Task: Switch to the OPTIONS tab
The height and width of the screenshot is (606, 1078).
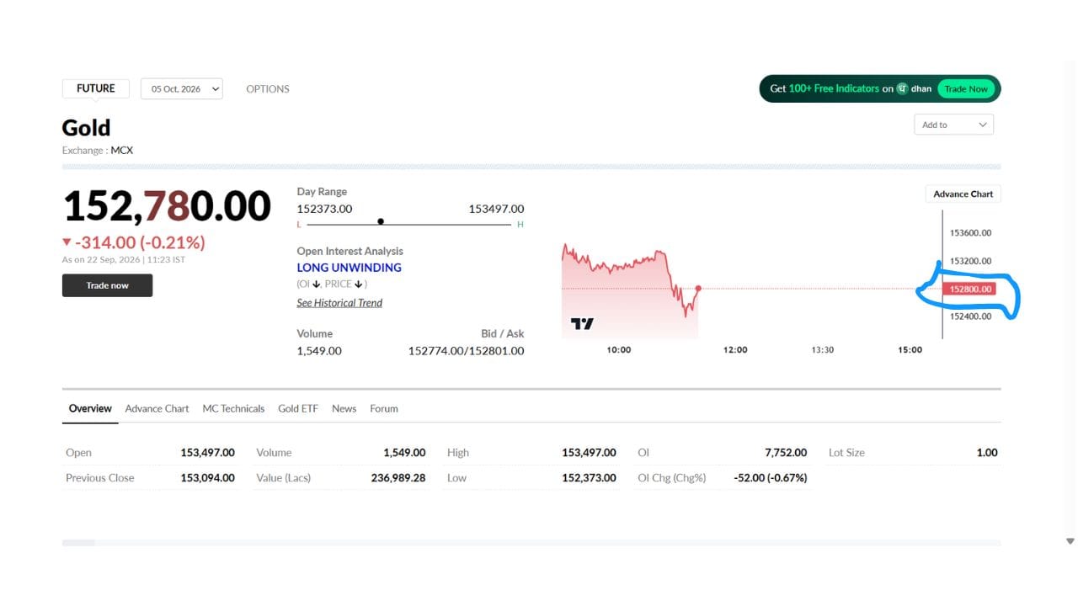Action: click(x=268, y=88)
